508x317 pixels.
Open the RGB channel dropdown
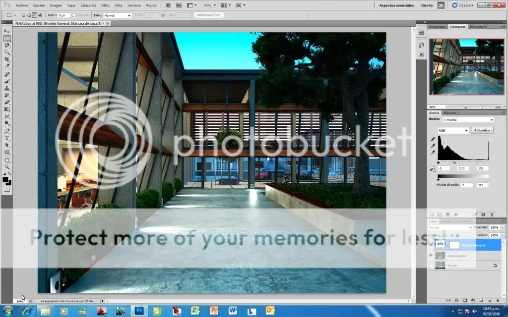coord(453,130)
